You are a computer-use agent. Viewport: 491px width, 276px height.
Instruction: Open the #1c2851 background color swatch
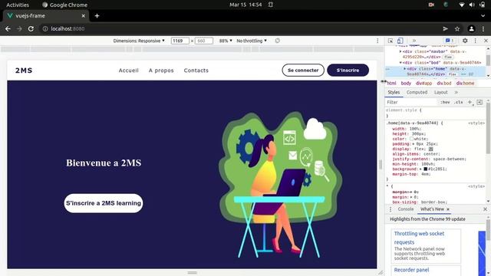pos(426,169)
